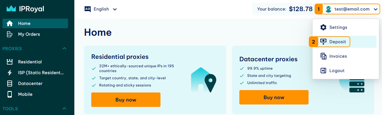Buy now under Datacenter proxies
This screenshot has width=382, height=115.
[x=274, y=97]
